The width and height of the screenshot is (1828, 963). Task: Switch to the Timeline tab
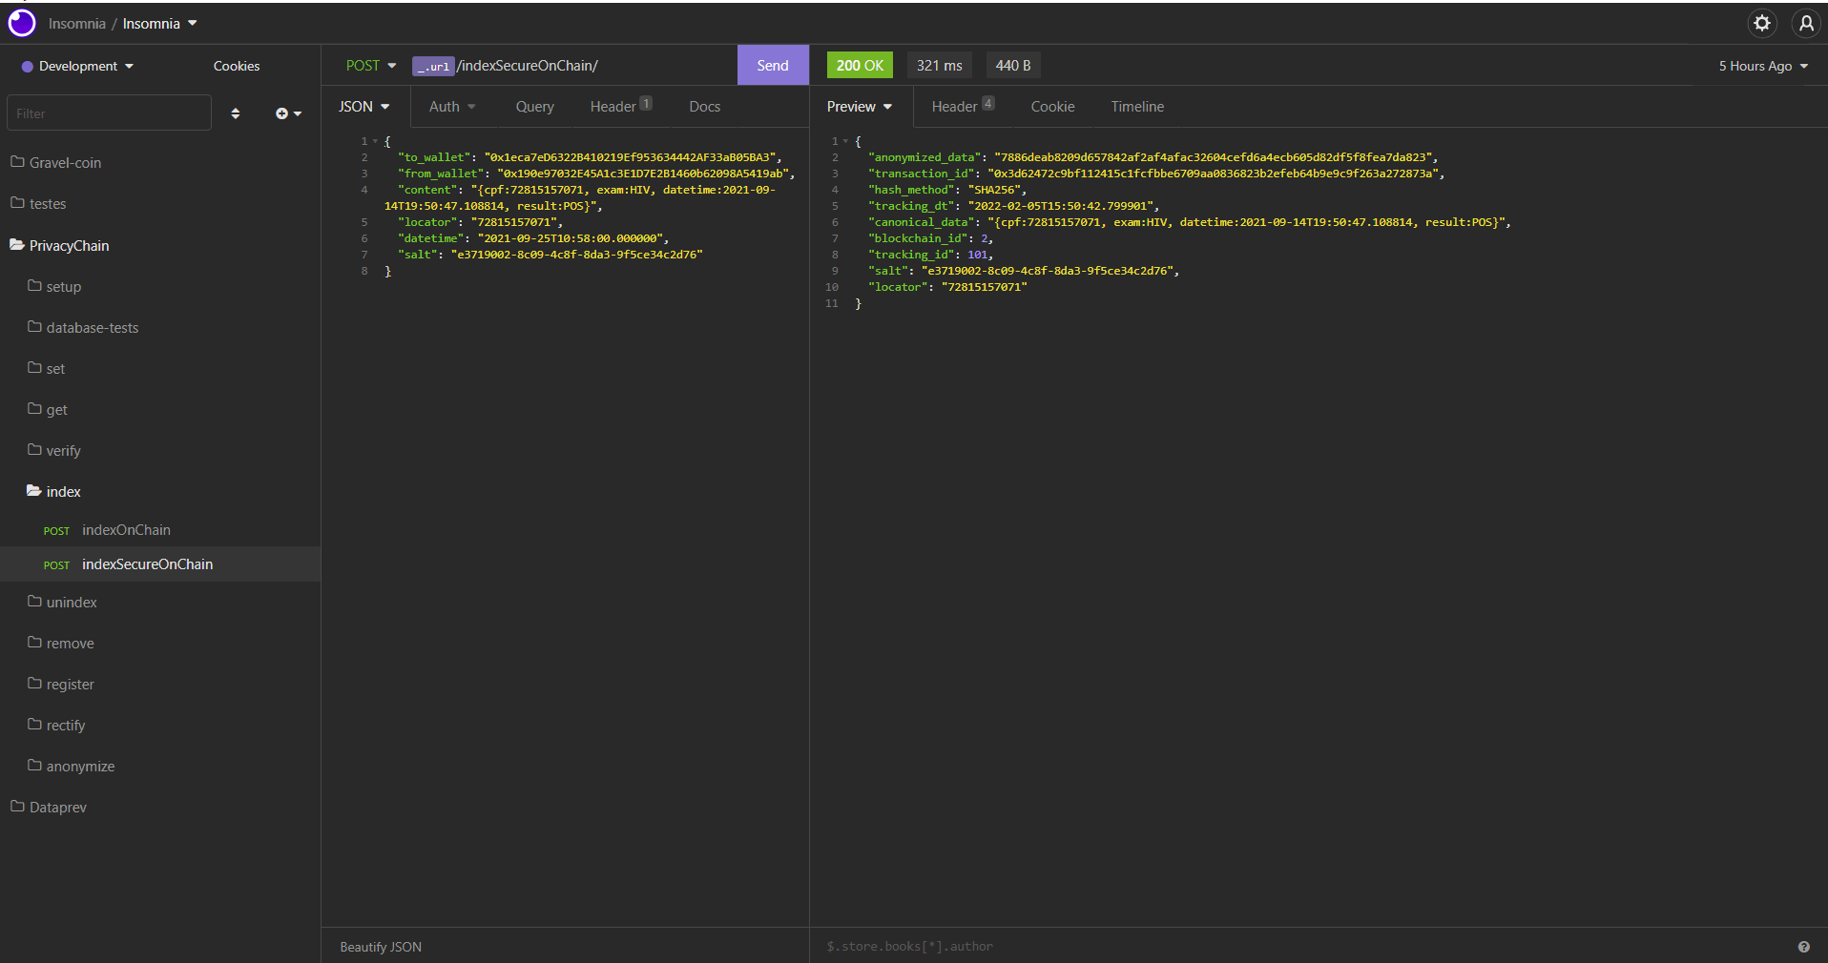(1136, 107)
